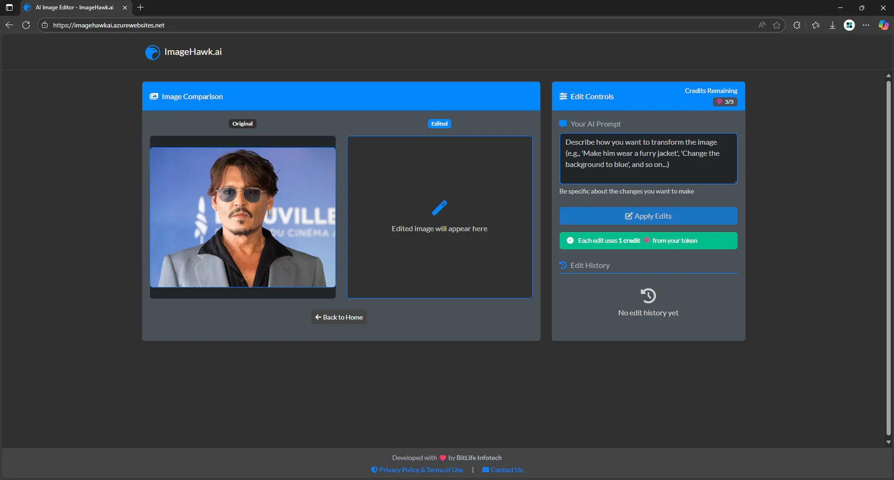Click the Apply Edits button

point(648,216)
